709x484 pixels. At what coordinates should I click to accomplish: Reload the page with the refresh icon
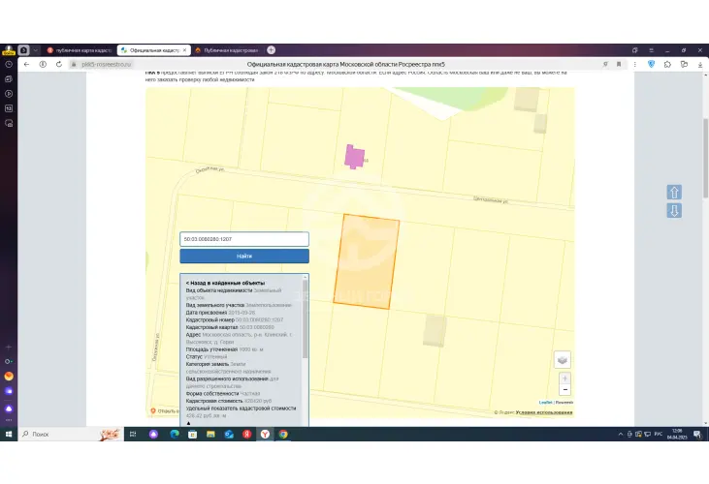(x=59, y=65)
